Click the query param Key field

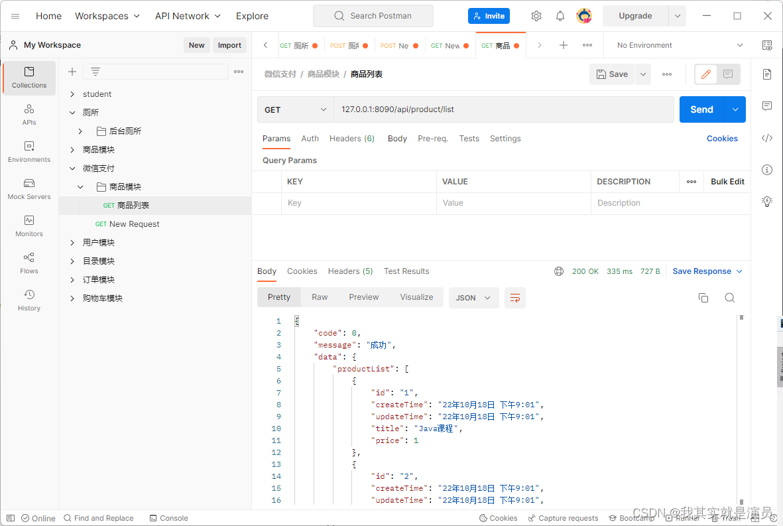tap(359, 204)
